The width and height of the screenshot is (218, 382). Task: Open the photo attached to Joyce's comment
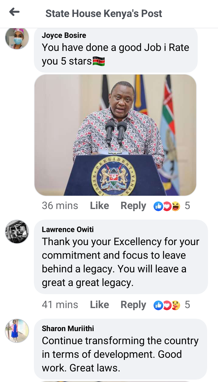pyautogui.click(x=115, y=135)
